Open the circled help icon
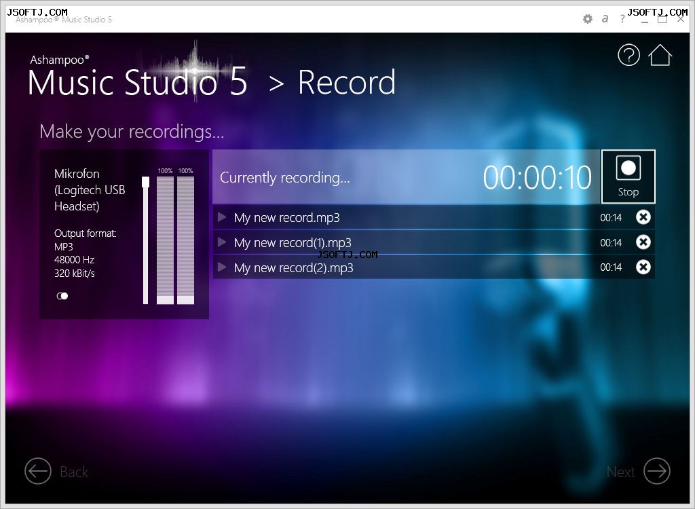This screenshot has width=695, height=509. [x=628, y=55]
